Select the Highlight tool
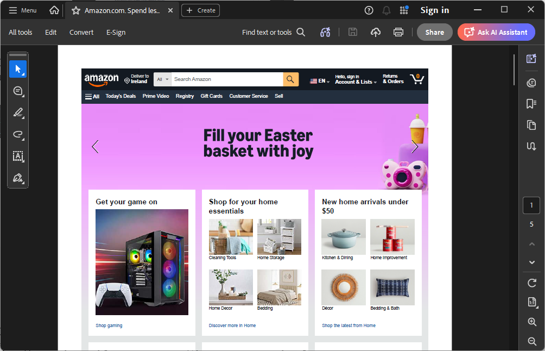545x351 pixels. [x=18, y=112]
